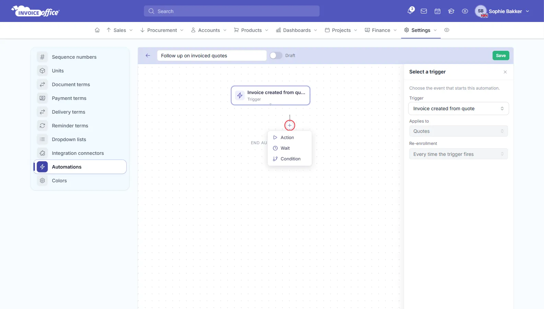Click the Automations lightning icon
544x309 pixels.
(x=42, y=167)
